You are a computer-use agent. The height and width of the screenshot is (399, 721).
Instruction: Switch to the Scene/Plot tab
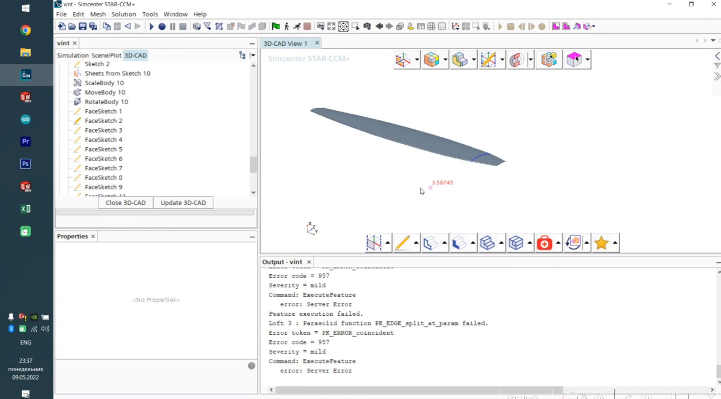(x=106, y=56)
